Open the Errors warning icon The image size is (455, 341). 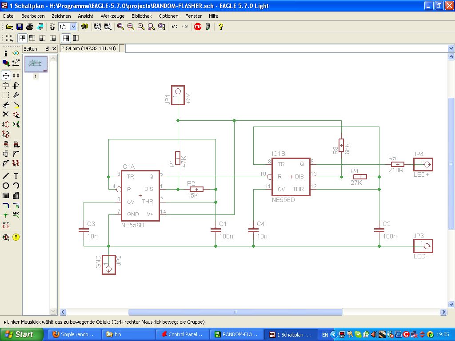pyautogui.click(x=16, y=237)
